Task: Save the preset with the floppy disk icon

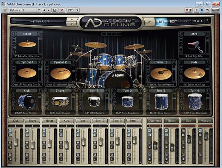Action: (55, 10)
